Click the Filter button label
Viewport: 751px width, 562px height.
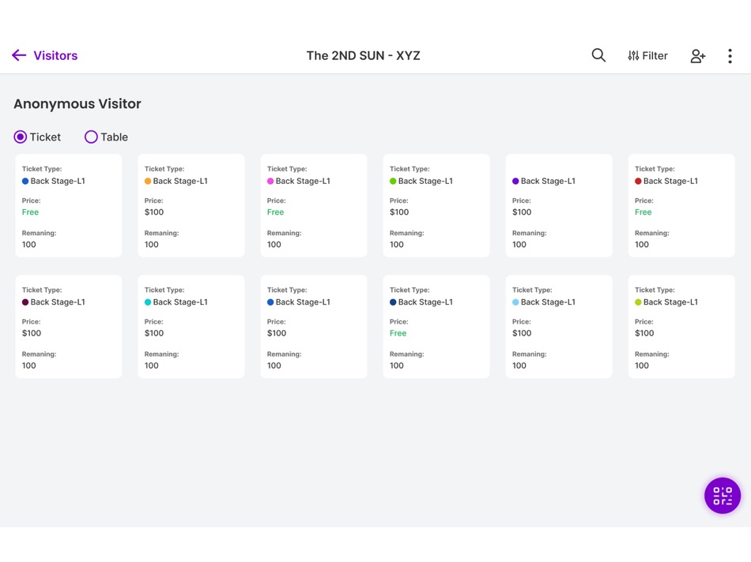(655, 56)
